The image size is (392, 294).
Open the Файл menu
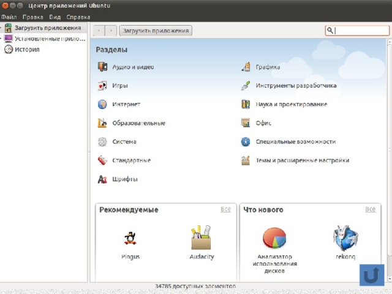(x=9, y=17)
